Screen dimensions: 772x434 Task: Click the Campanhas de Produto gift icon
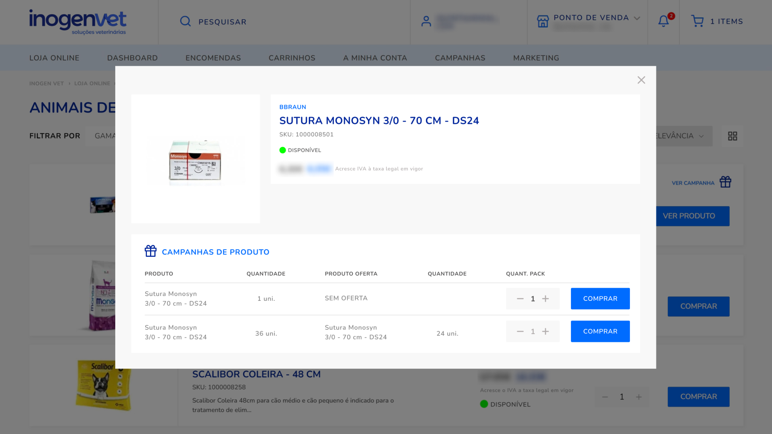[x=150, y=251]
